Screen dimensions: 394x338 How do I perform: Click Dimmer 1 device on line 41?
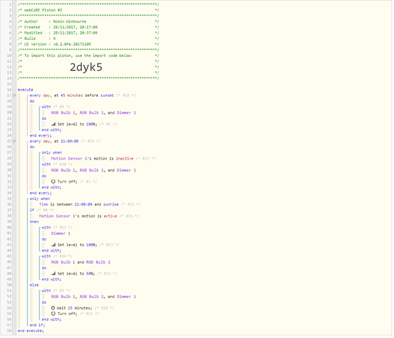click(60, 233)
